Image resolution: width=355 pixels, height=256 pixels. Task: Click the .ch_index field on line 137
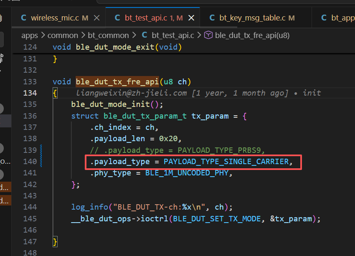tap(111, 127)
